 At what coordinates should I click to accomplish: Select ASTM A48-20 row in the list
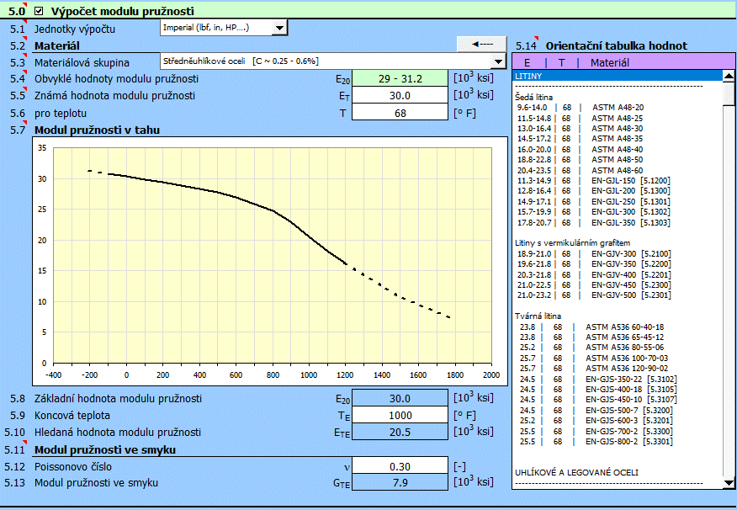tap(618, 108)
